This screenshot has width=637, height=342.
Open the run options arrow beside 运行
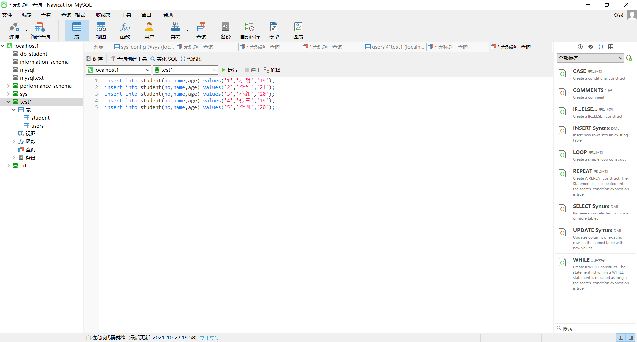click(x=241, y=70)
